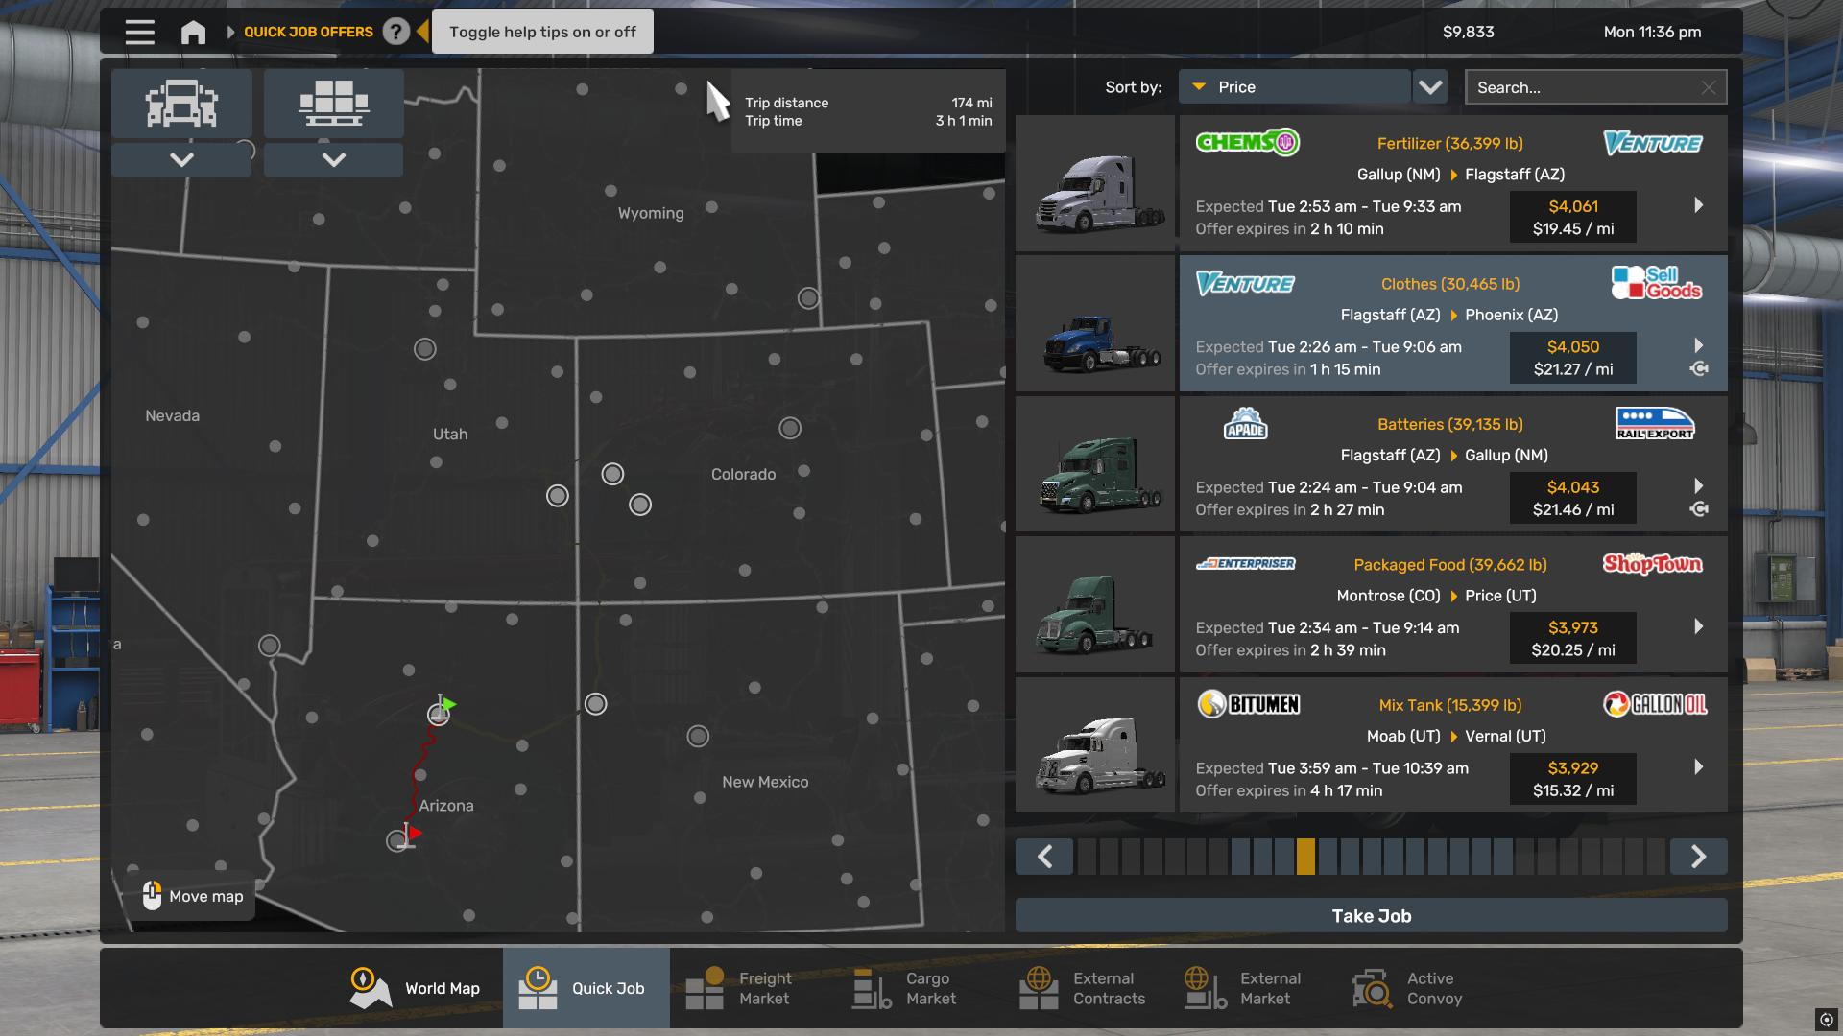This screenshot has height=1036, width=1843.
Task: Expand details arrow for Batteries job
Action: tap(1698, 486)
